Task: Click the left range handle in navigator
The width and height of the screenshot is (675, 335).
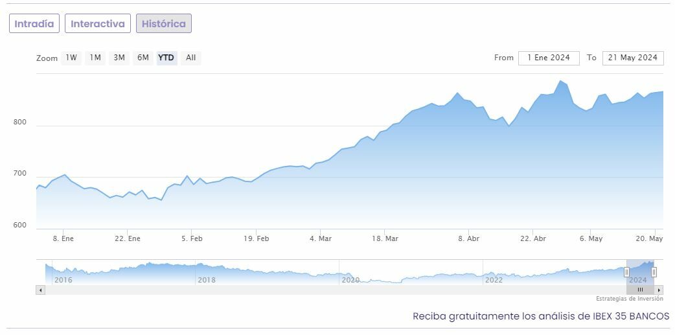Action: 627,272
